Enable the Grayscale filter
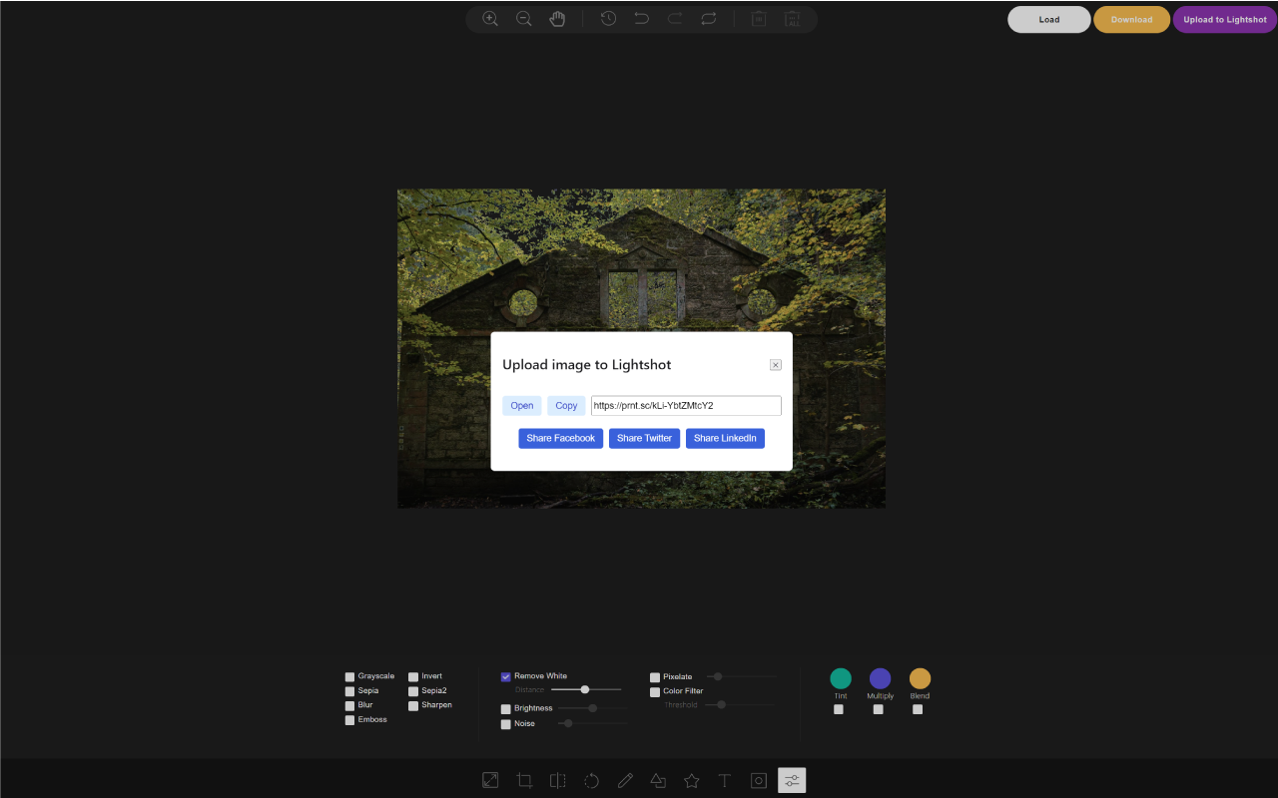1278x798 pixels. (x=349, y=675)
